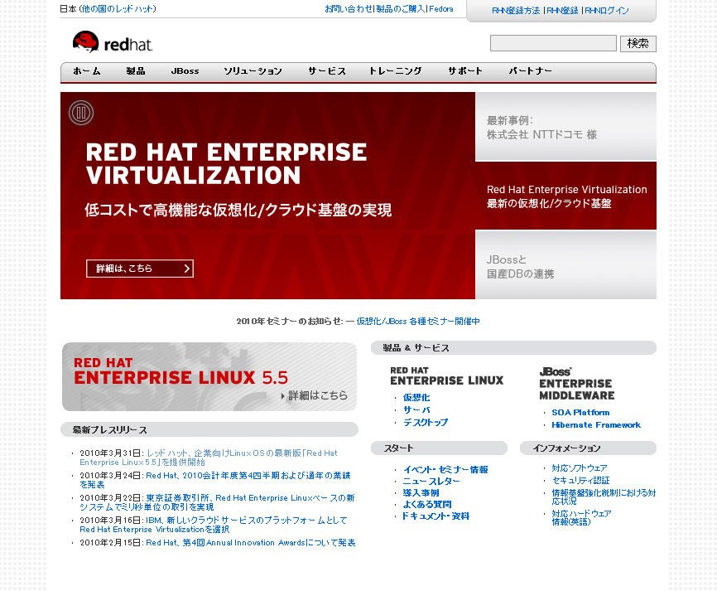Image resolution: width=717 pixels, height=591 pixels.
Task: Click RHN登録方法 link
Action: tap(516, 11)
